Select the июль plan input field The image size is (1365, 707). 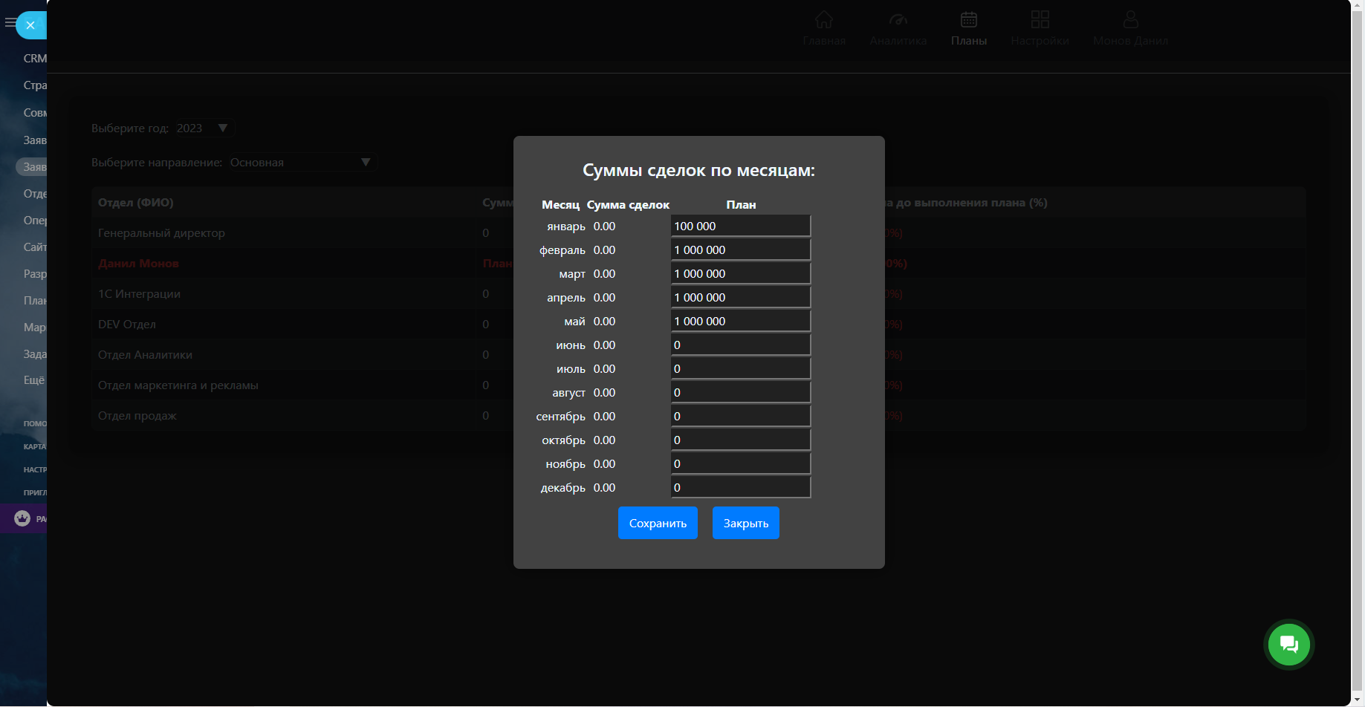coord(741,368)
